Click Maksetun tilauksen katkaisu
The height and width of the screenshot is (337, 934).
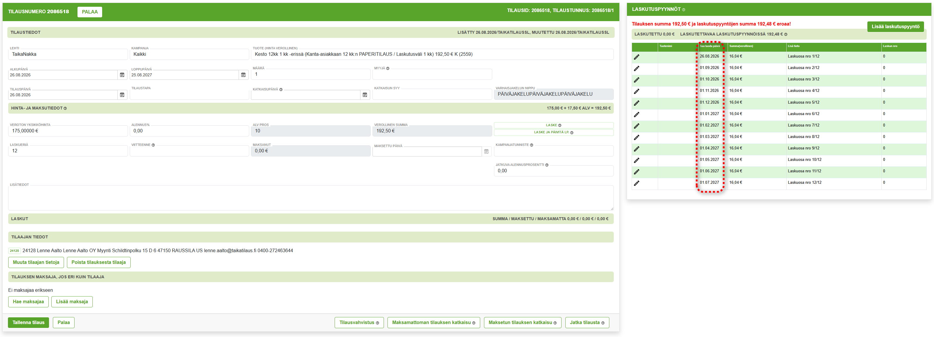coord(522,323)
